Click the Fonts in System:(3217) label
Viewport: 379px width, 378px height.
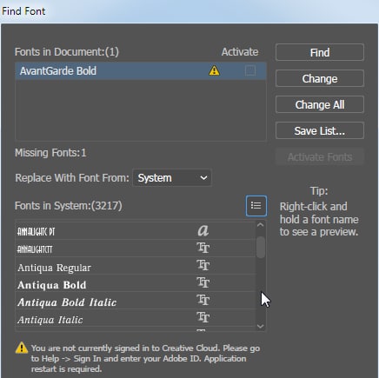(x=69, y=206)
